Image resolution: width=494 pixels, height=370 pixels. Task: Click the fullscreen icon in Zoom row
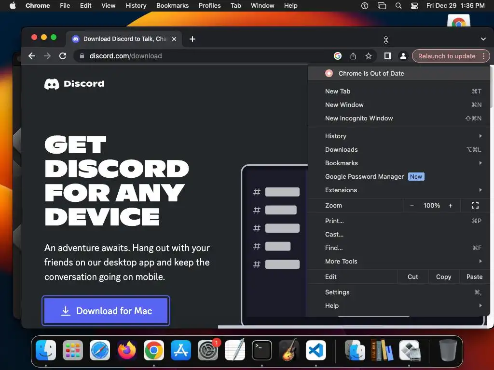[x=475, y=205]
